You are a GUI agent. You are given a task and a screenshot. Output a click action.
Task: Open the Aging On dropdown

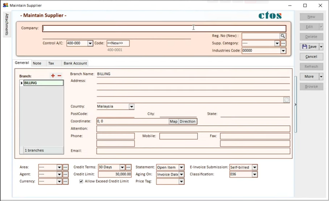tap(182, 174)
